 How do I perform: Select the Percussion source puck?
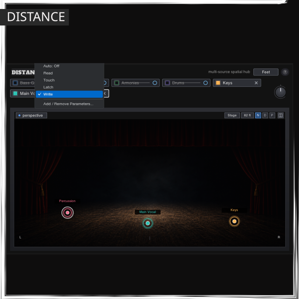(68, 213)
